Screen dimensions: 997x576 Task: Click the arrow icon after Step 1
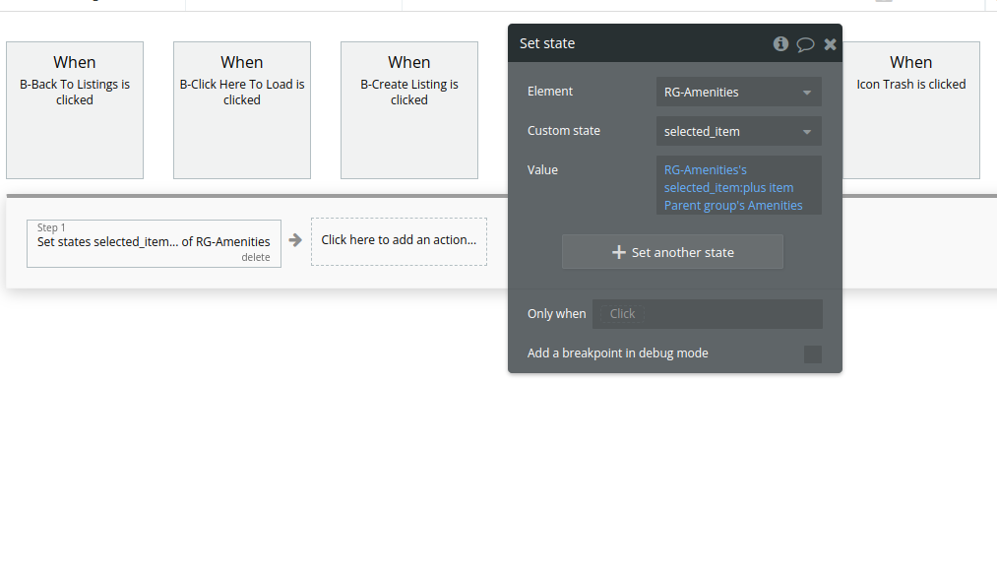(295, 240)
